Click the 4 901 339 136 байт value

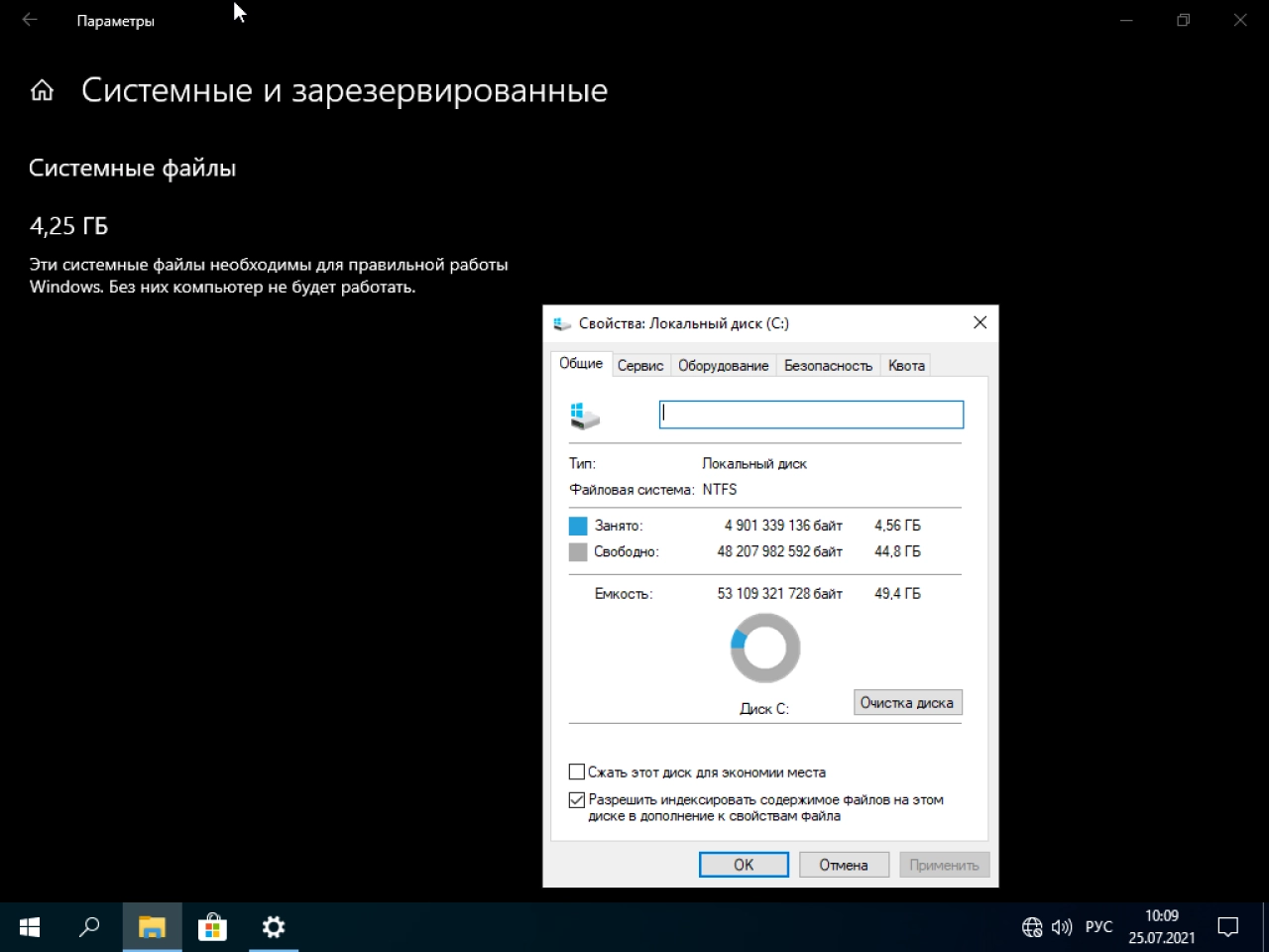coord(783,526)
